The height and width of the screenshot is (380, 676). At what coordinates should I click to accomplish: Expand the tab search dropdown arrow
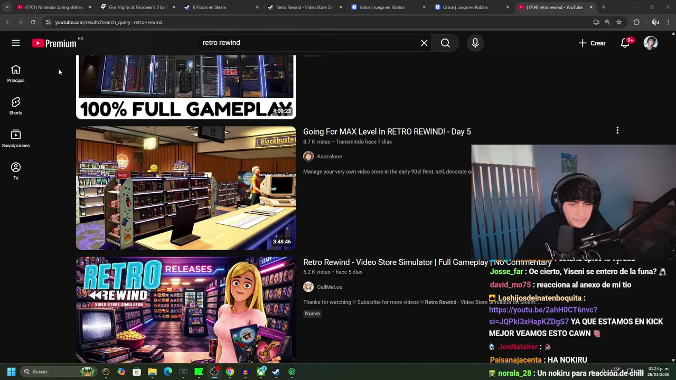click(6, 7)
